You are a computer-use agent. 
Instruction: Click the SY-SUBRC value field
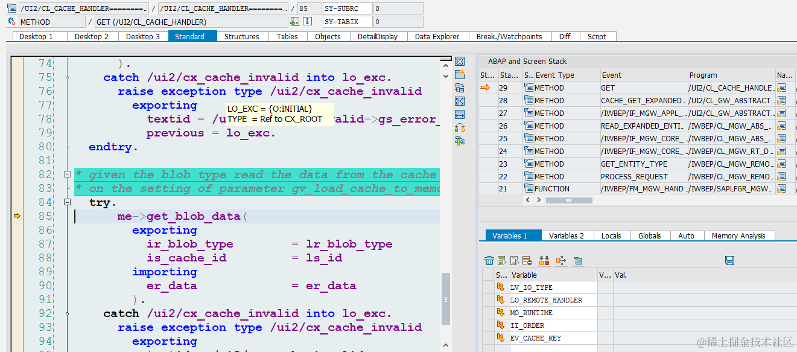click(398, 8)
